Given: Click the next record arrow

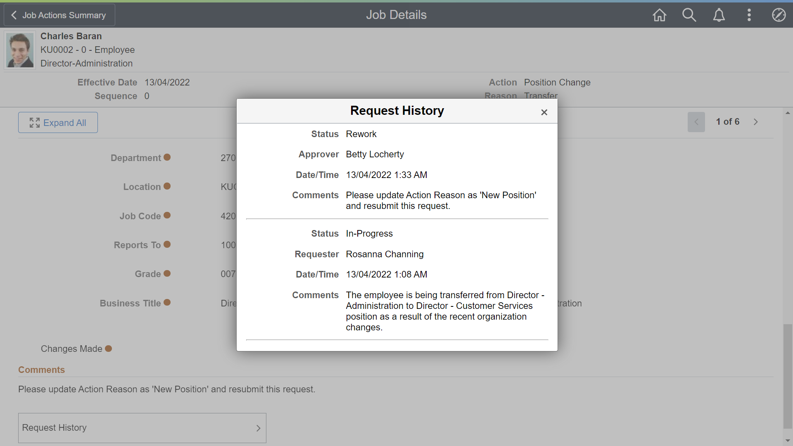Looking at the screenshot, I should tap(755, 122).
